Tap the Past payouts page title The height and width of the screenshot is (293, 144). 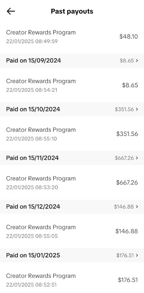click(x=72, y=11)
